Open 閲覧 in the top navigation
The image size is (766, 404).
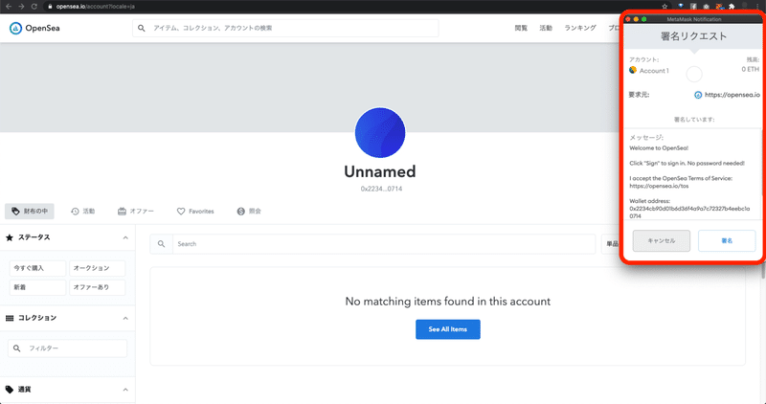click(521, 28)
